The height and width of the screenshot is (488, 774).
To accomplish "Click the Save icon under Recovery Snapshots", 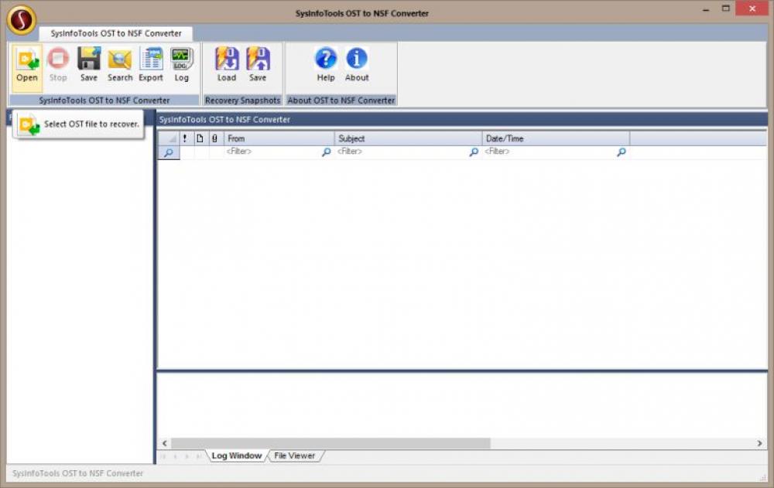I will tap(258, 65).
